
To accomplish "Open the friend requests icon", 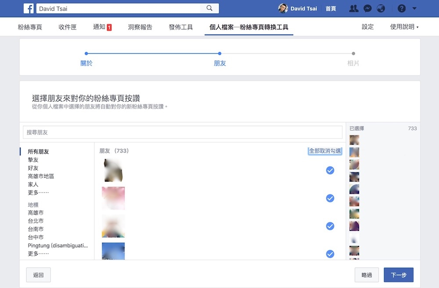I will (x=353, y=8).
